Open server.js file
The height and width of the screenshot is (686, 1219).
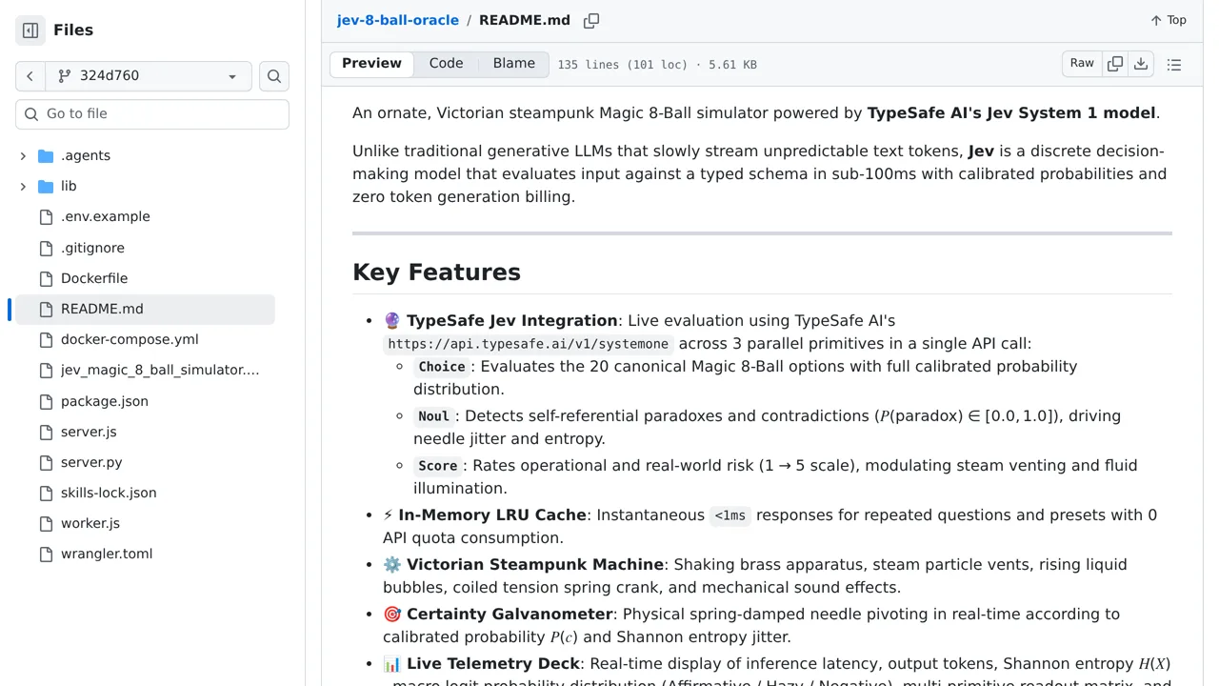(x=89, y=432)
